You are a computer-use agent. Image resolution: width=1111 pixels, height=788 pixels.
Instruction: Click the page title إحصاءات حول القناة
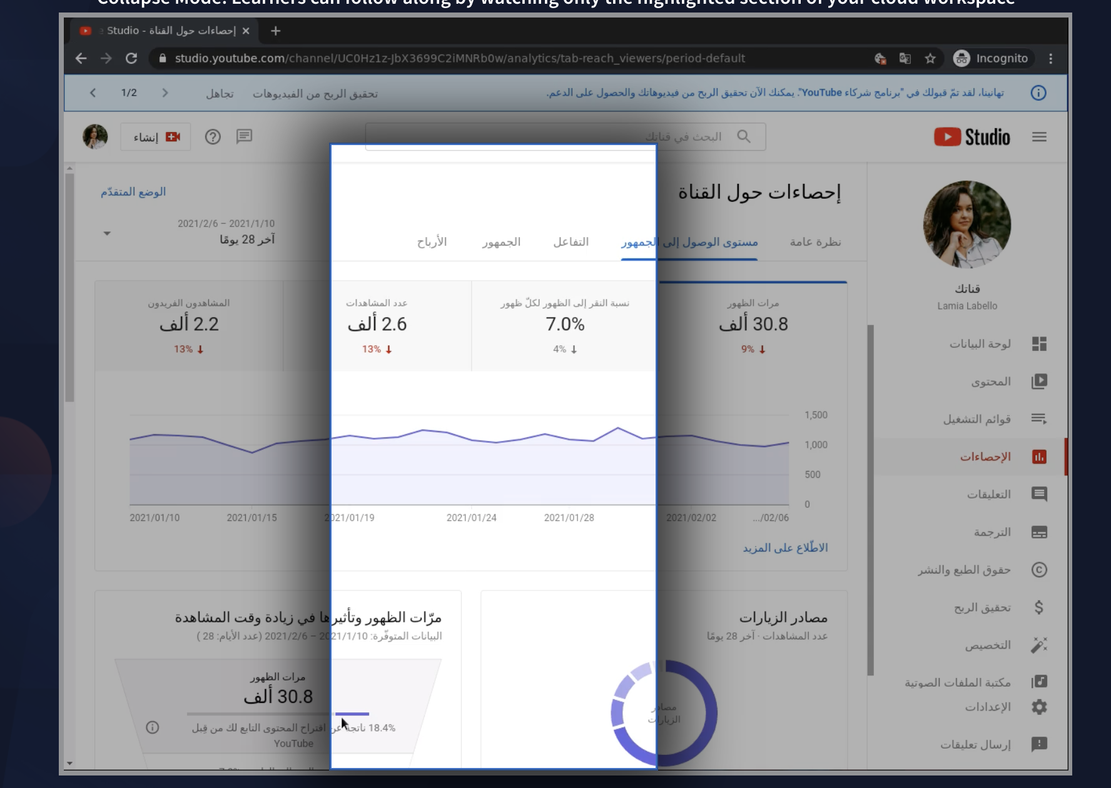point(759,193)
